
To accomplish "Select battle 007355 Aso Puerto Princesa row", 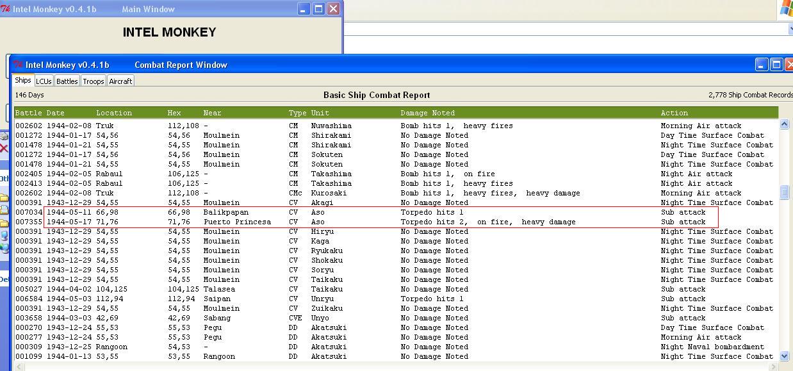I will [x=396, y=222].
